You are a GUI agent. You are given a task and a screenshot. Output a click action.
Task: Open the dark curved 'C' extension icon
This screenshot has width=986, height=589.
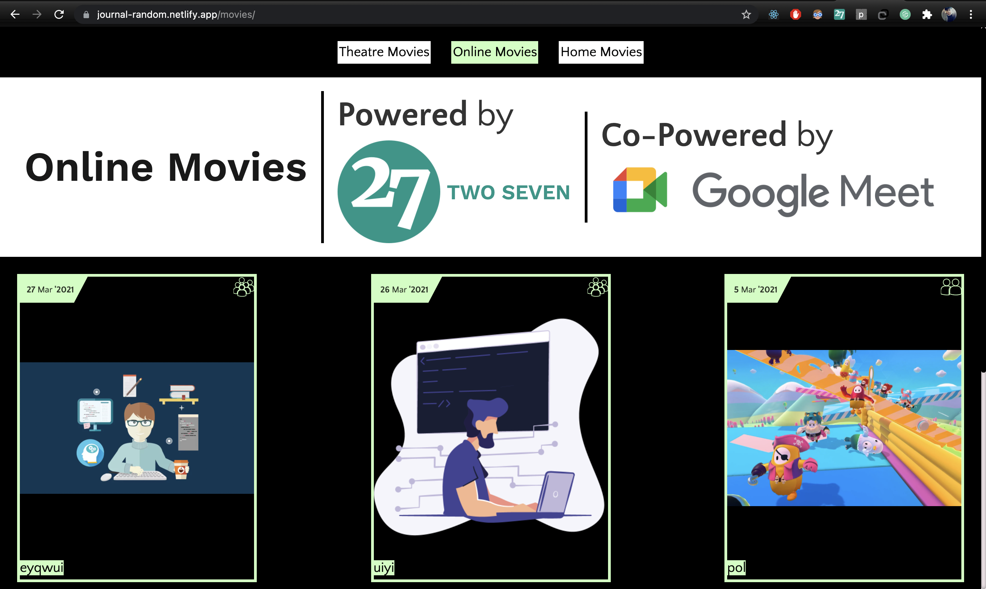point(883,15)
